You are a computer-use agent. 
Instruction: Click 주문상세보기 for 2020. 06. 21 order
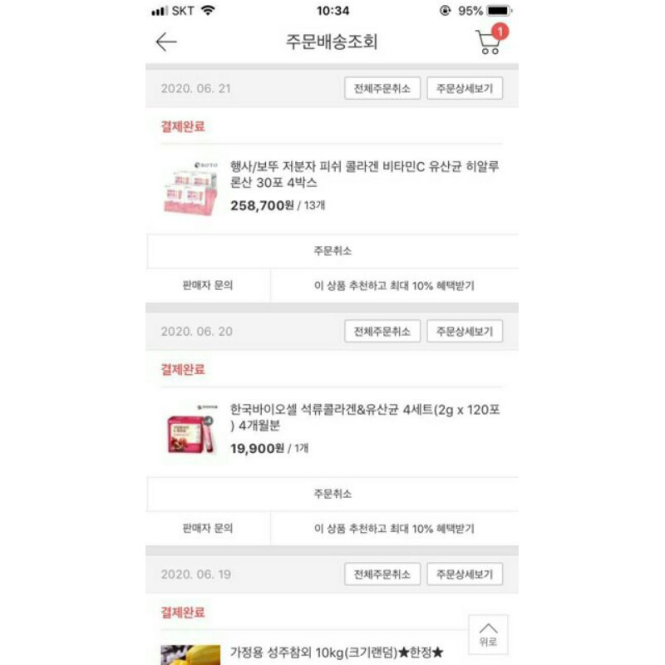click(465, 88)
